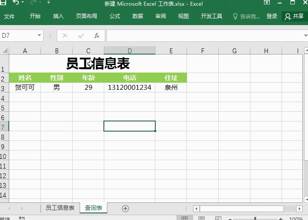
Task: Select column D header
Action: coord(129,51)
